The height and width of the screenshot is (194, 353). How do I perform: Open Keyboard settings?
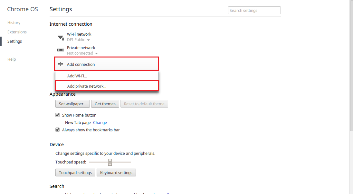(116, 172)
